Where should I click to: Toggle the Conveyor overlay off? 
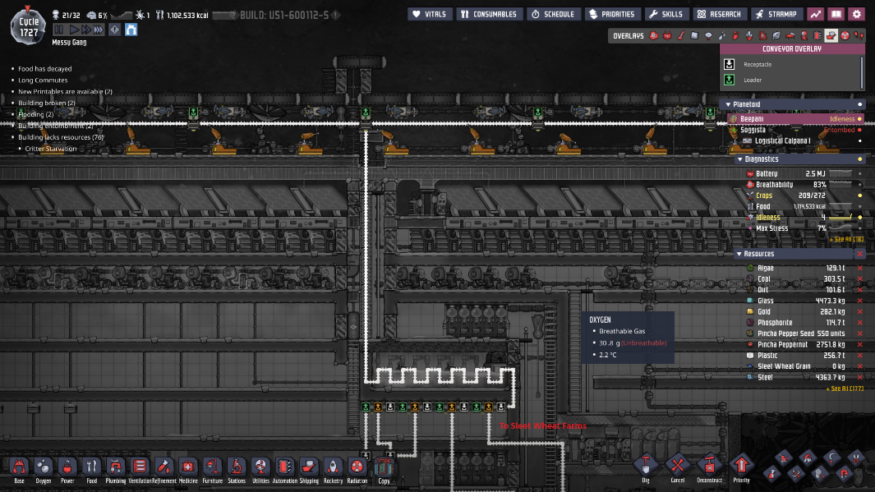tap(831, 35)
